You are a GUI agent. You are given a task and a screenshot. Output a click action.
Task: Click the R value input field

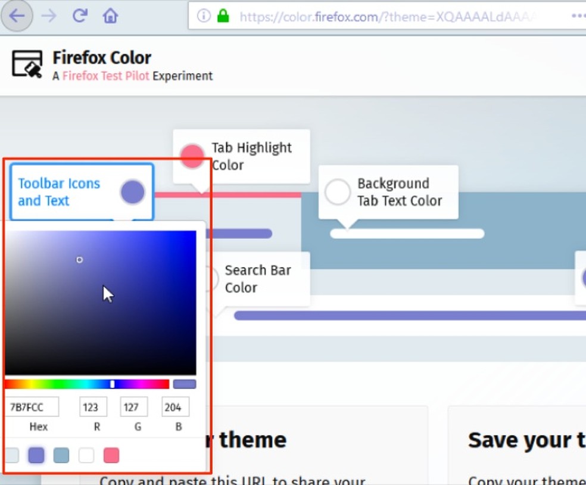(93, 406)
